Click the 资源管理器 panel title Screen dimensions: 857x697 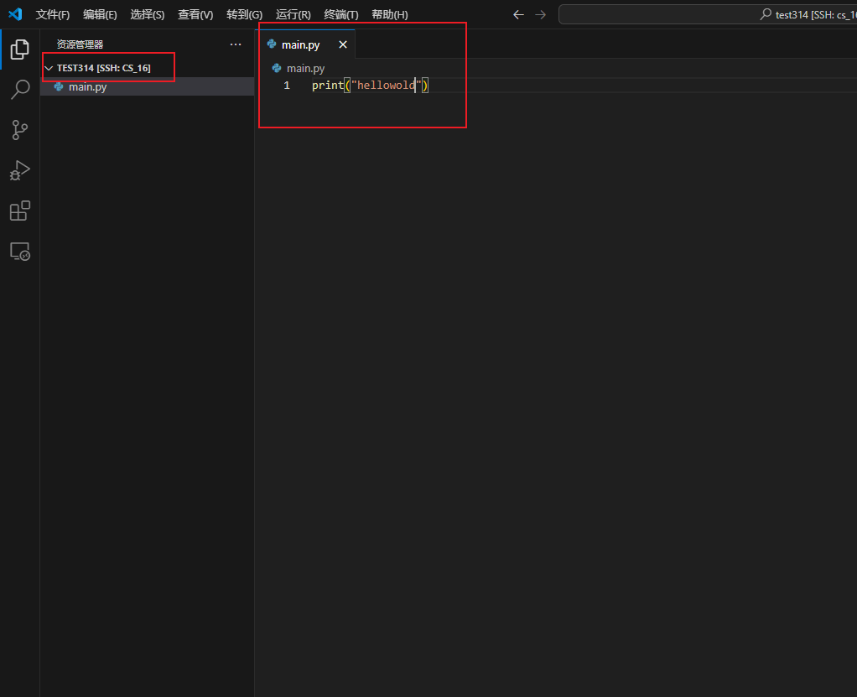pos(80,44)
